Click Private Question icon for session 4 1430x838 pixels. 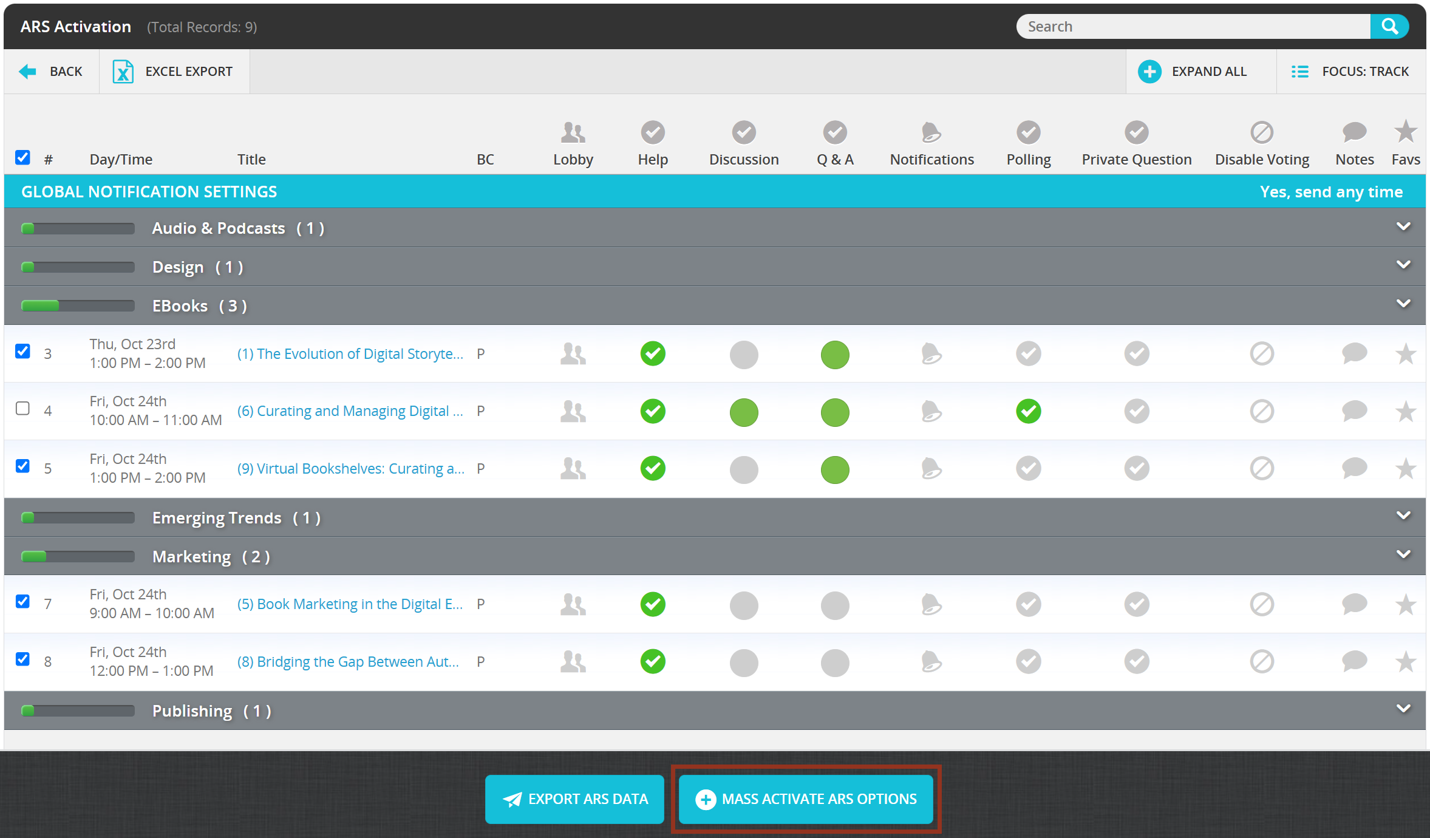point(1136,411)
